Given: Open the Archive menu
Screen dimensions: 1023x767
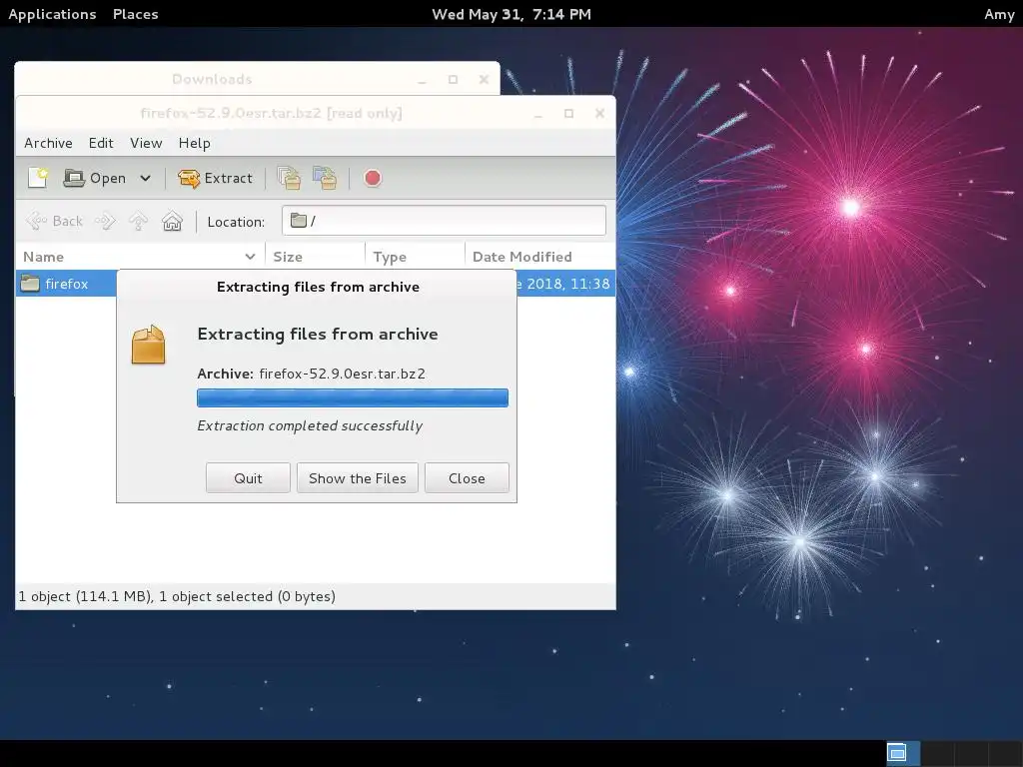Looking at the screenshot, I should (x=48, y=143).
